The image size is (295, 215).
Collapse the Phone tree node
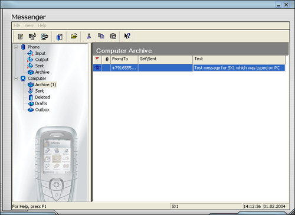(x=16, y=47)
